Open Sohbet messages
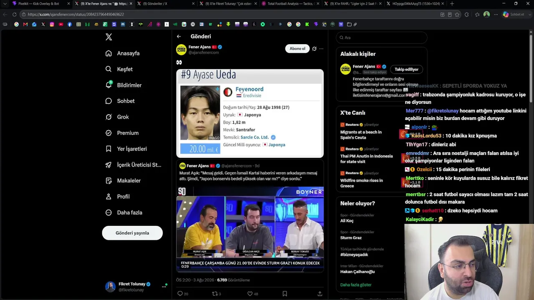This screenshot has width=534, height=300. 120,101
